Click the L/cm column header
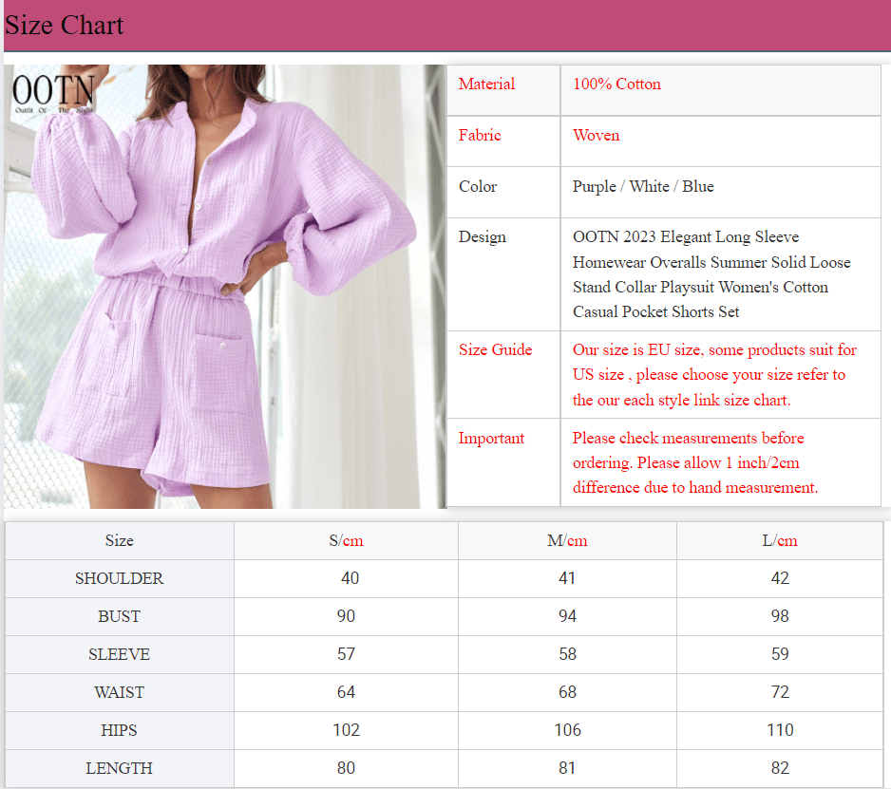 [x=779, y=540]
